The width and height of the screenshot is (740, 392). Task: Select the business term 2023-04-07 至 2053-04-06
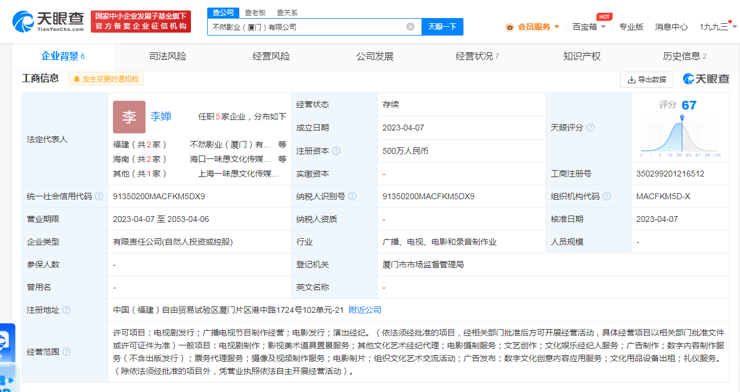(161, 219)
